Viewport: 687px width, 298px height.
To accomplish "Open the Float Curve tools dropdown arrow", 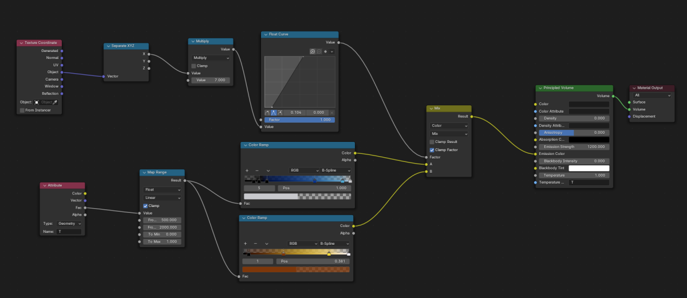I will [331, 51].
